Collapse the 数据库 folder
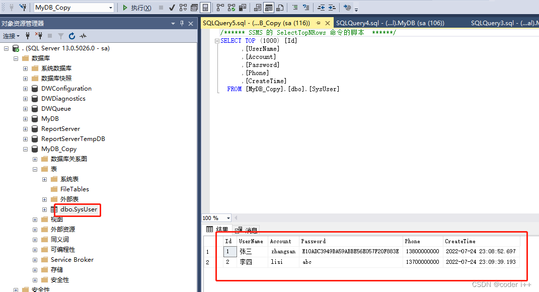The width and height of the screenshot is (539, 292). click(x=16, y=58)
